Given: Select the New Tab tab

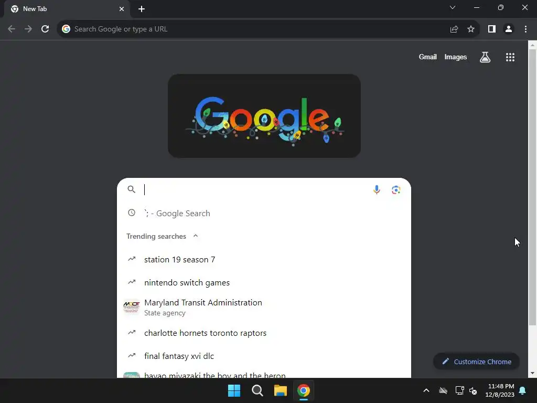Looking at the screenshot, I should point(67,9).
